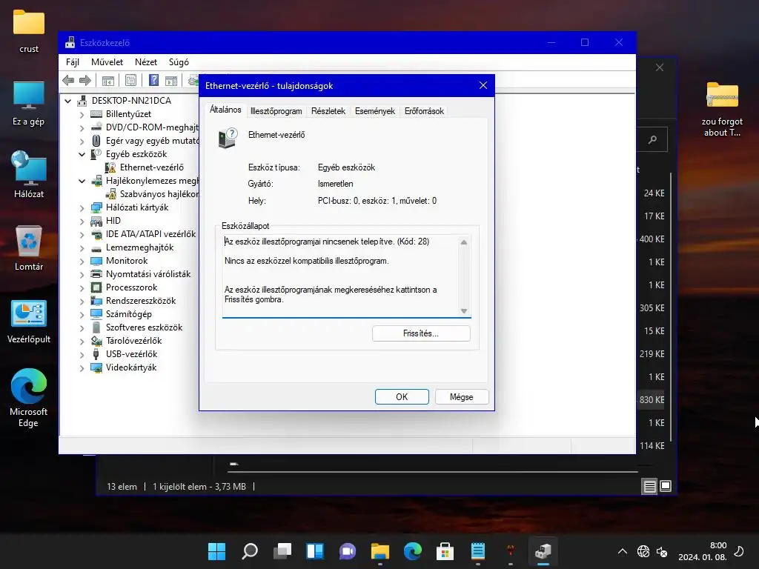Screen dimensions: 759x569
Task: Collapse the Hajlékonylemezes meghajtó-vezérlők category
Action: tap(82, 181)
